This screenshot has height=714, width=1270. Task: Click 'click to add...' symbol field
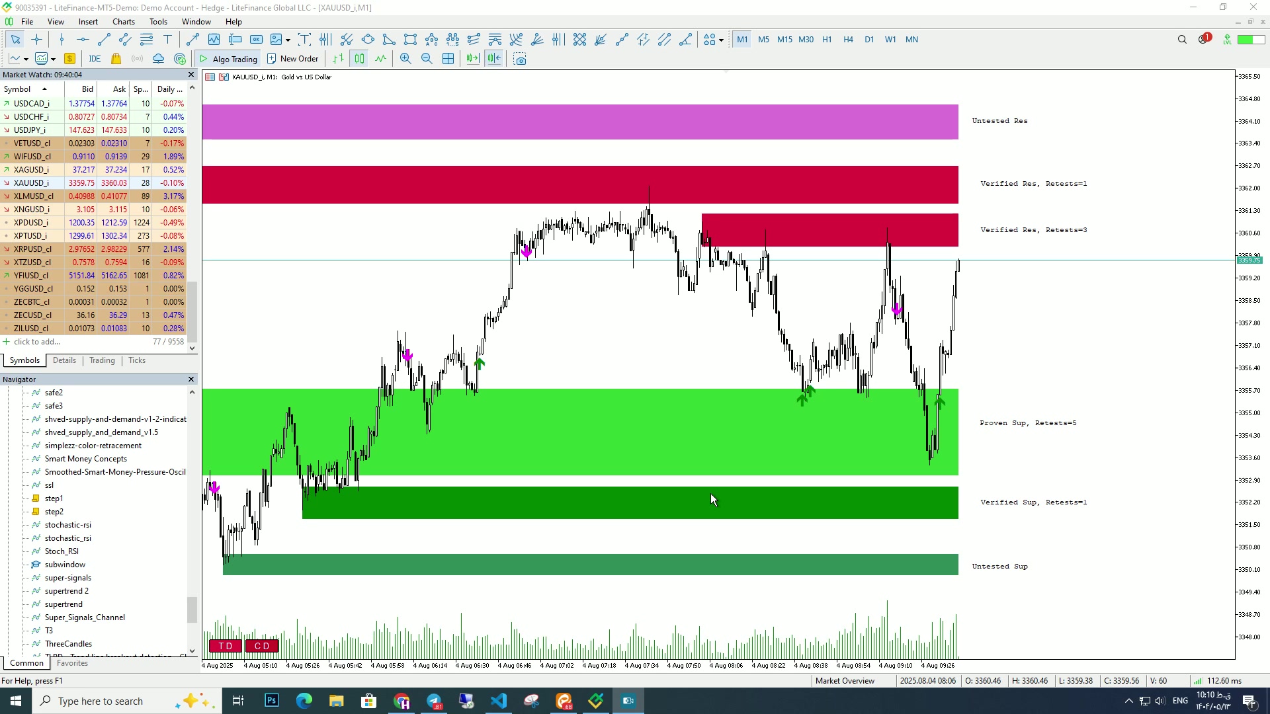click(37, 342)
